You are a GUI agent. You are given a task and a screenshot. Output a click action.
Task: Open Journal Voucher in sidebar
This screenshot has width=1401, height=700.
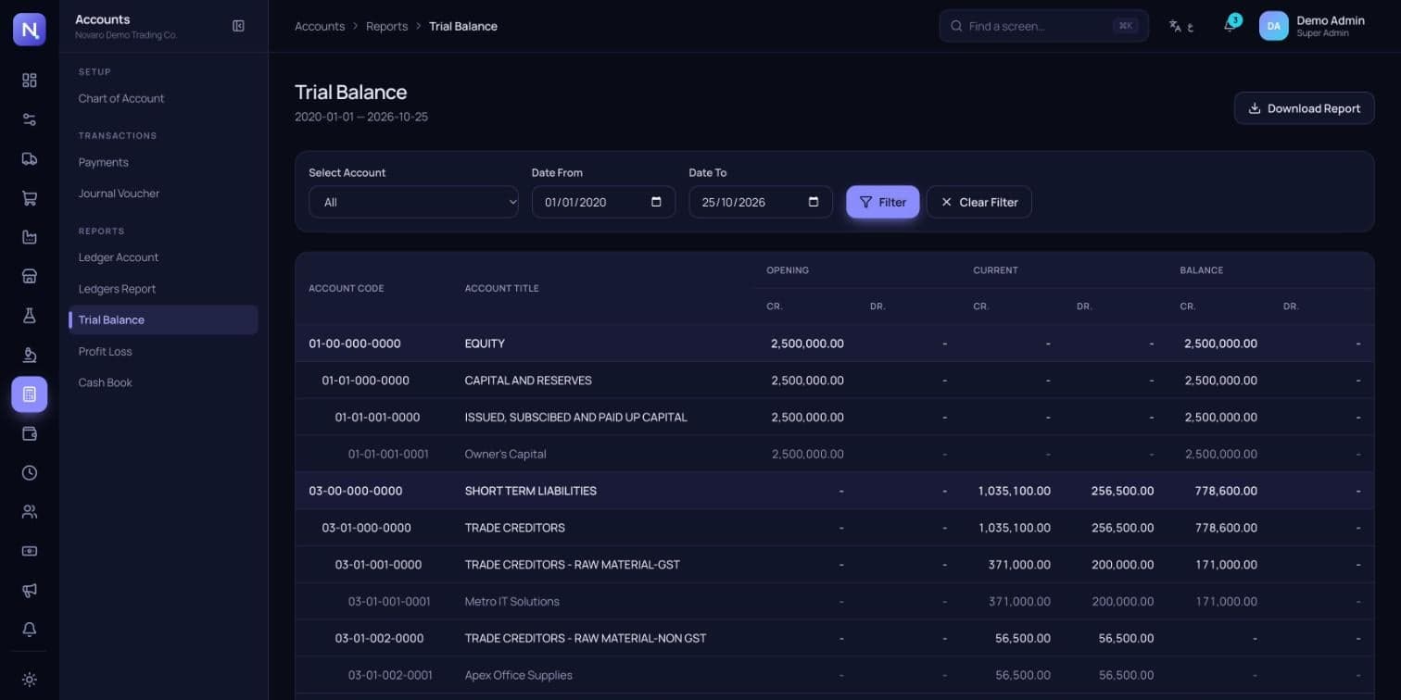point(119,194)
